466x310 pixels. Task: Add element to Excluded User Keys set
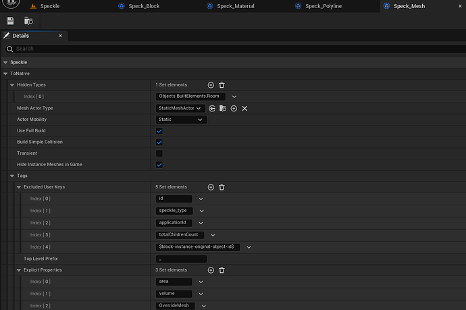pyautogui.click(x=211, y=187)
